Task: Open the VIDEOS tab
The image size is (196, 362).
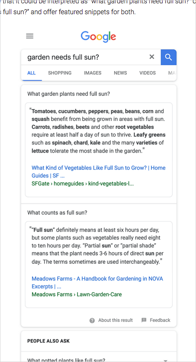Action: point(148,73)
